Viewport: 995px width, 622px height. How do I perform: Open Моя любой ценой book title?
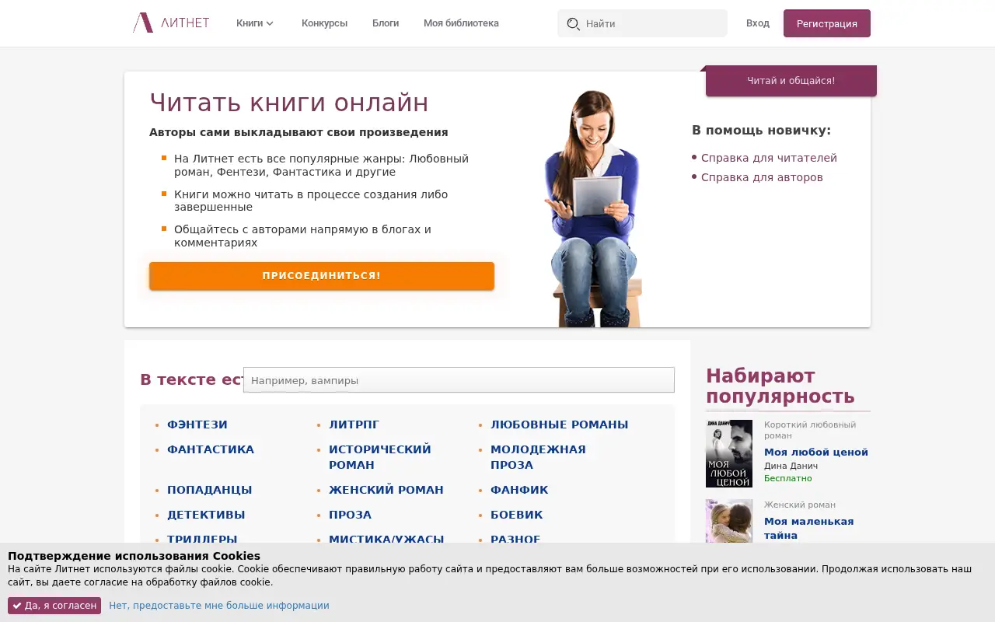[816, 452]
